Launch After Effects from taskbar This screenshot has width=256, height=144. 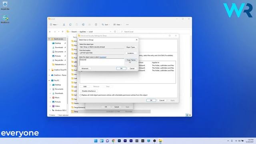131,141
